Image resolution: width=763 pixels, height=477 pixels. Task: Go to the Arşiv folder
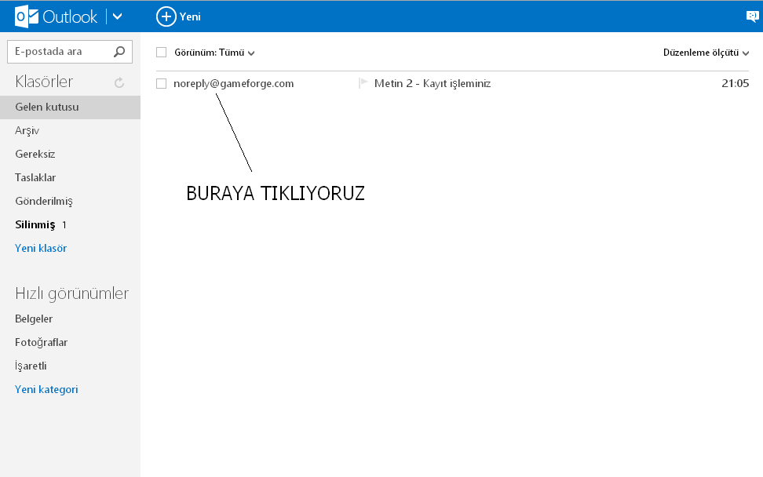click(x=27, y=130)
